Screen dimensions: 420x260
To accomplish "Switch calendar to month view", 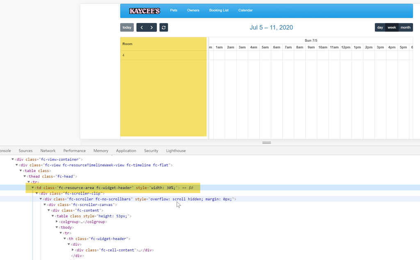I will (x=406, y=27).
